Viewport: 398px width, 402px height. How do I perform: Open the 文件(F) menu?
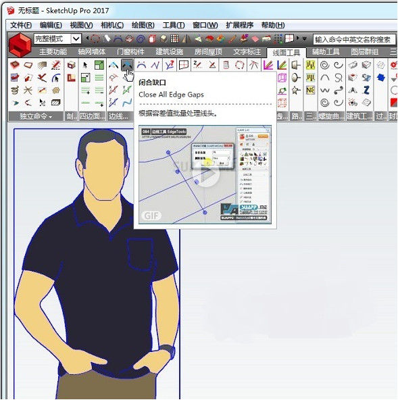pos(21,25)
